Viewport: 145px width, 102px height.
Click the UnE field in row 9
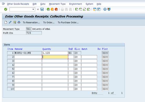click(71, 85)
